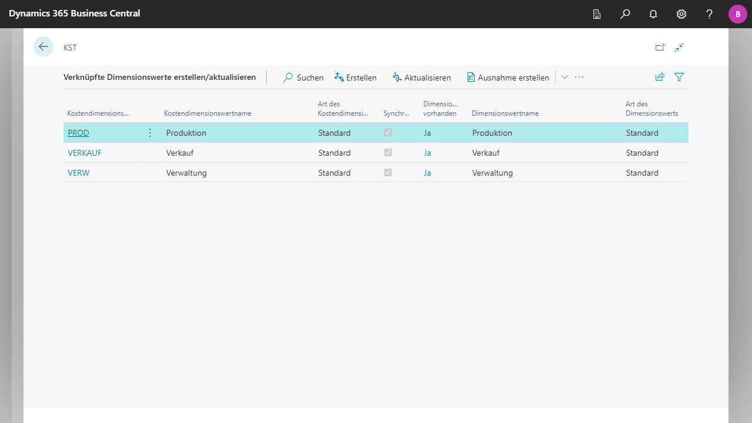Go back using the arrow button

tap(43, 46)
